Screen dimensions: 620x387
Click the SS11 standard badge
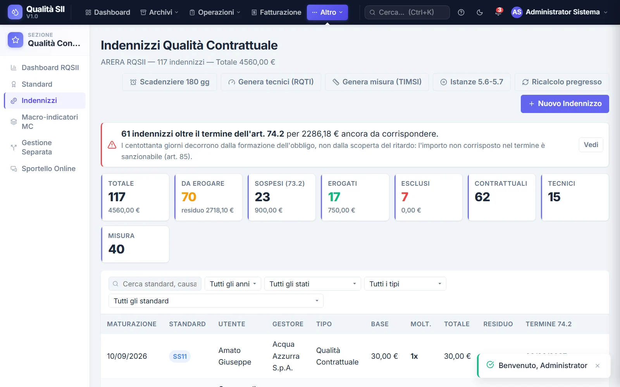point(180,356)
